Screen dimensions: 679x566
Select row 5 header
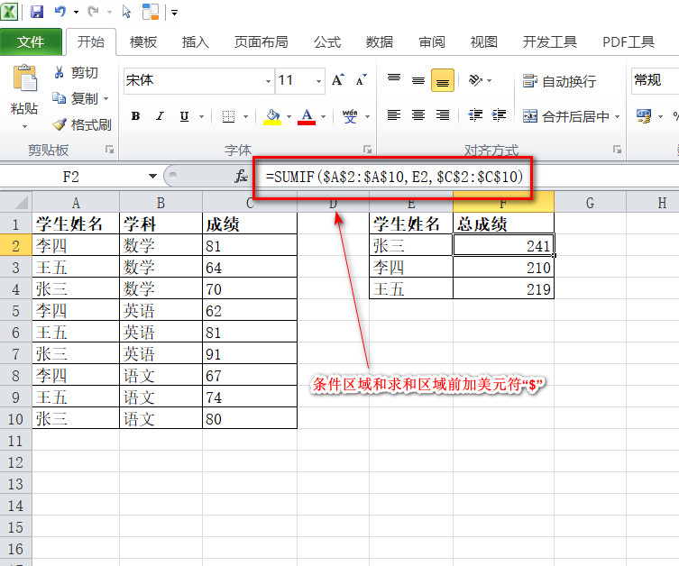16,311
